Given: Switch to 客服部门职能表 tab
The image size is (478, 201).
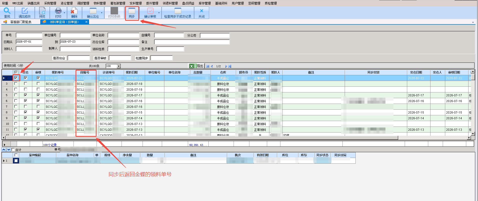Looking at the screenshot, I should [x=21, y=22].
